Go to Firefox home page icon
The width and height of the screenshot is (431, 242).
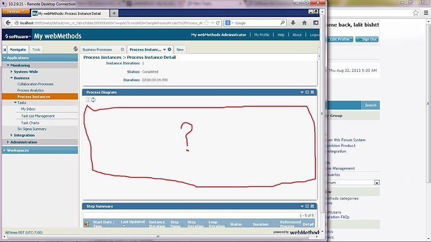304,23
